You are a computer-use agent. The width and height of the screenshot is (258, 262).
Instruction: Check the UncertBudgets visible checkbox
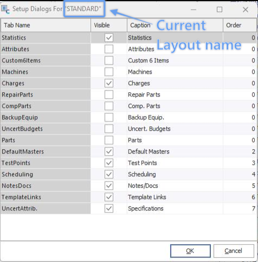(109, 129)
